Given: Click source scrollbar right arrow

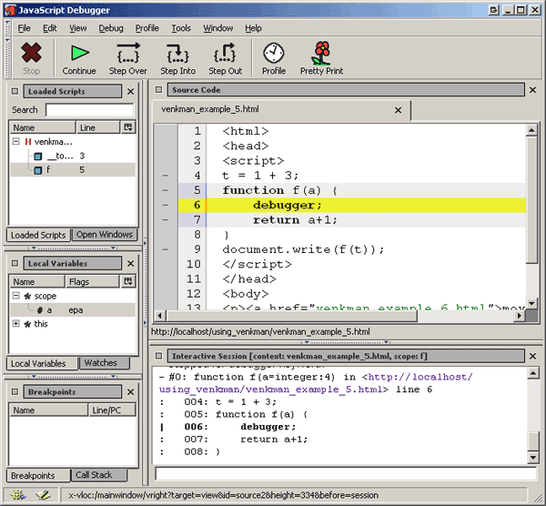Looking at the screenshot, I should 520,316.
